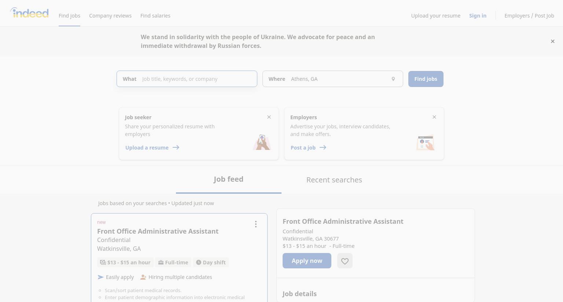Click the new badge on the job card

click(x=102, y=222)
